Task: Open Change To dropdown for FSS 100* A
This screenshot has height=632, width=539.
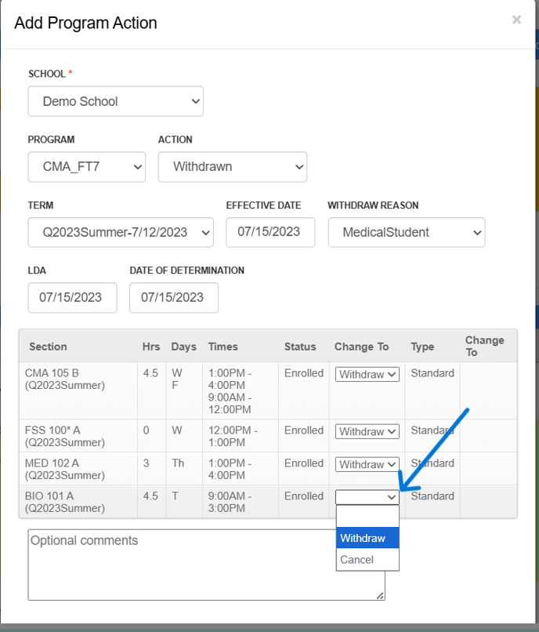Action: [367, 432]
